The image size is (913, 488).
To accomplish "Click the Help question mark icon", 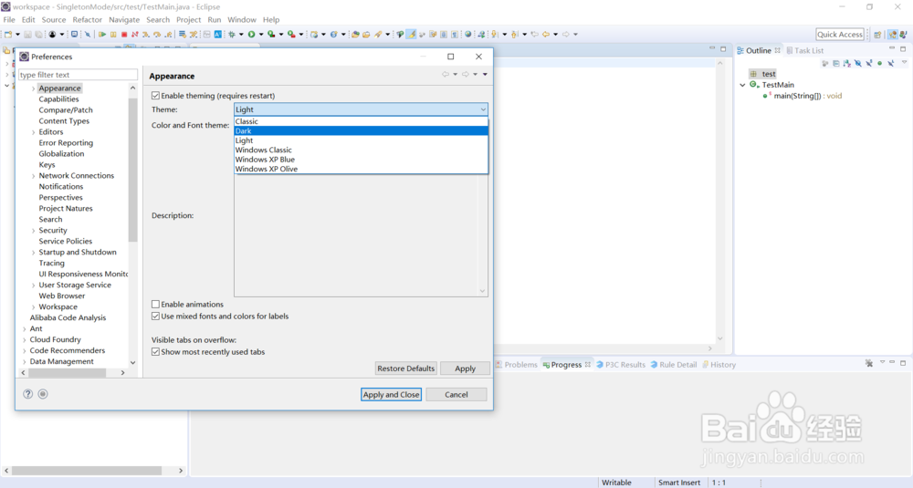I will [28, 394].
